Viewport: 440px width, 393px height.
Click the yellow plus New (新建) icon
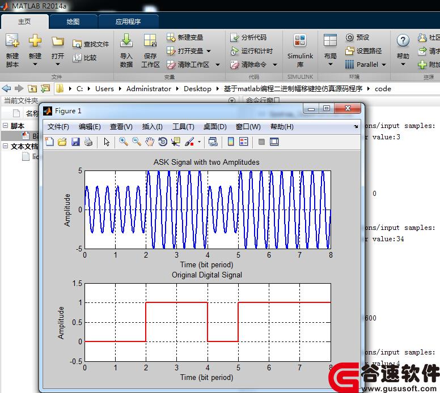click(x=35, y=41)
